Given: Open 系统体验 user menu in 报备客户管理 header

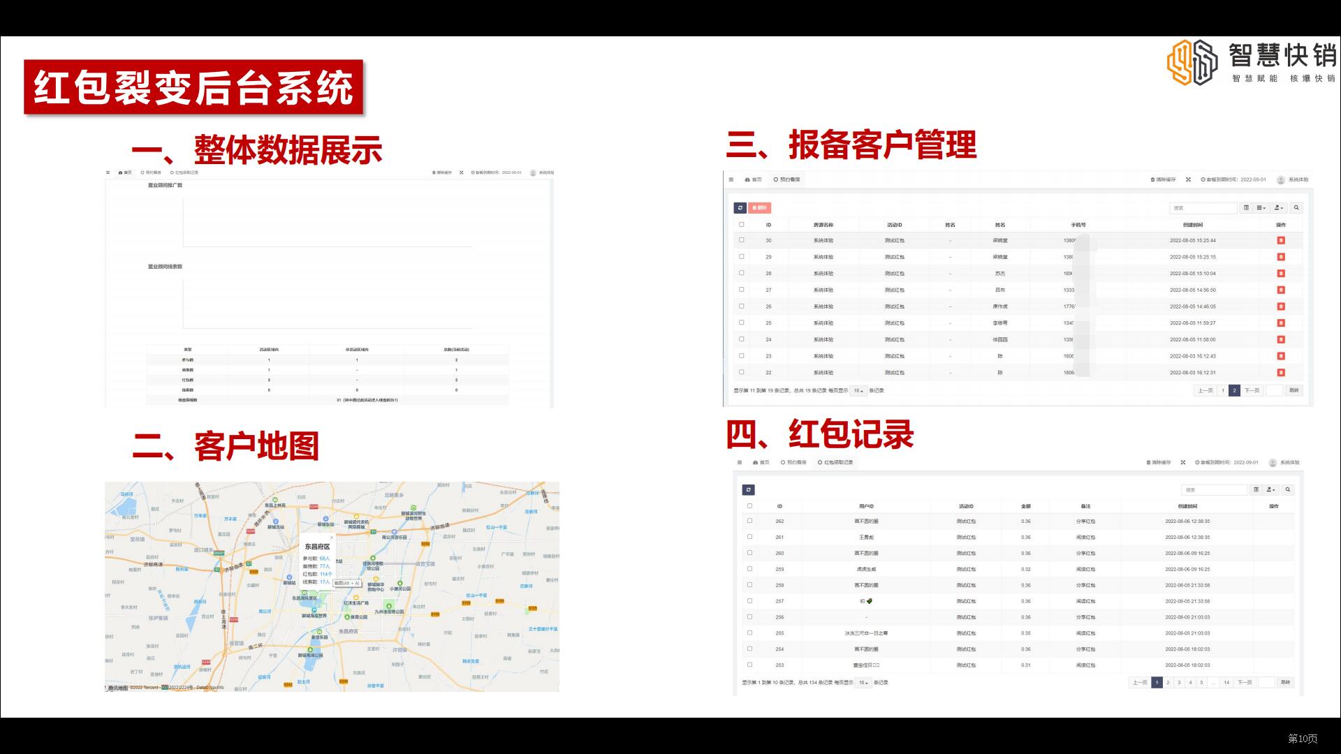Looking at the screenshot, I should coord(1293,179).
